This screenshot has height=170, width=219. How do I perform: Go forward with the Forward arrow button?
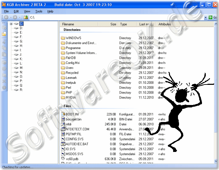tap(15, 17)
